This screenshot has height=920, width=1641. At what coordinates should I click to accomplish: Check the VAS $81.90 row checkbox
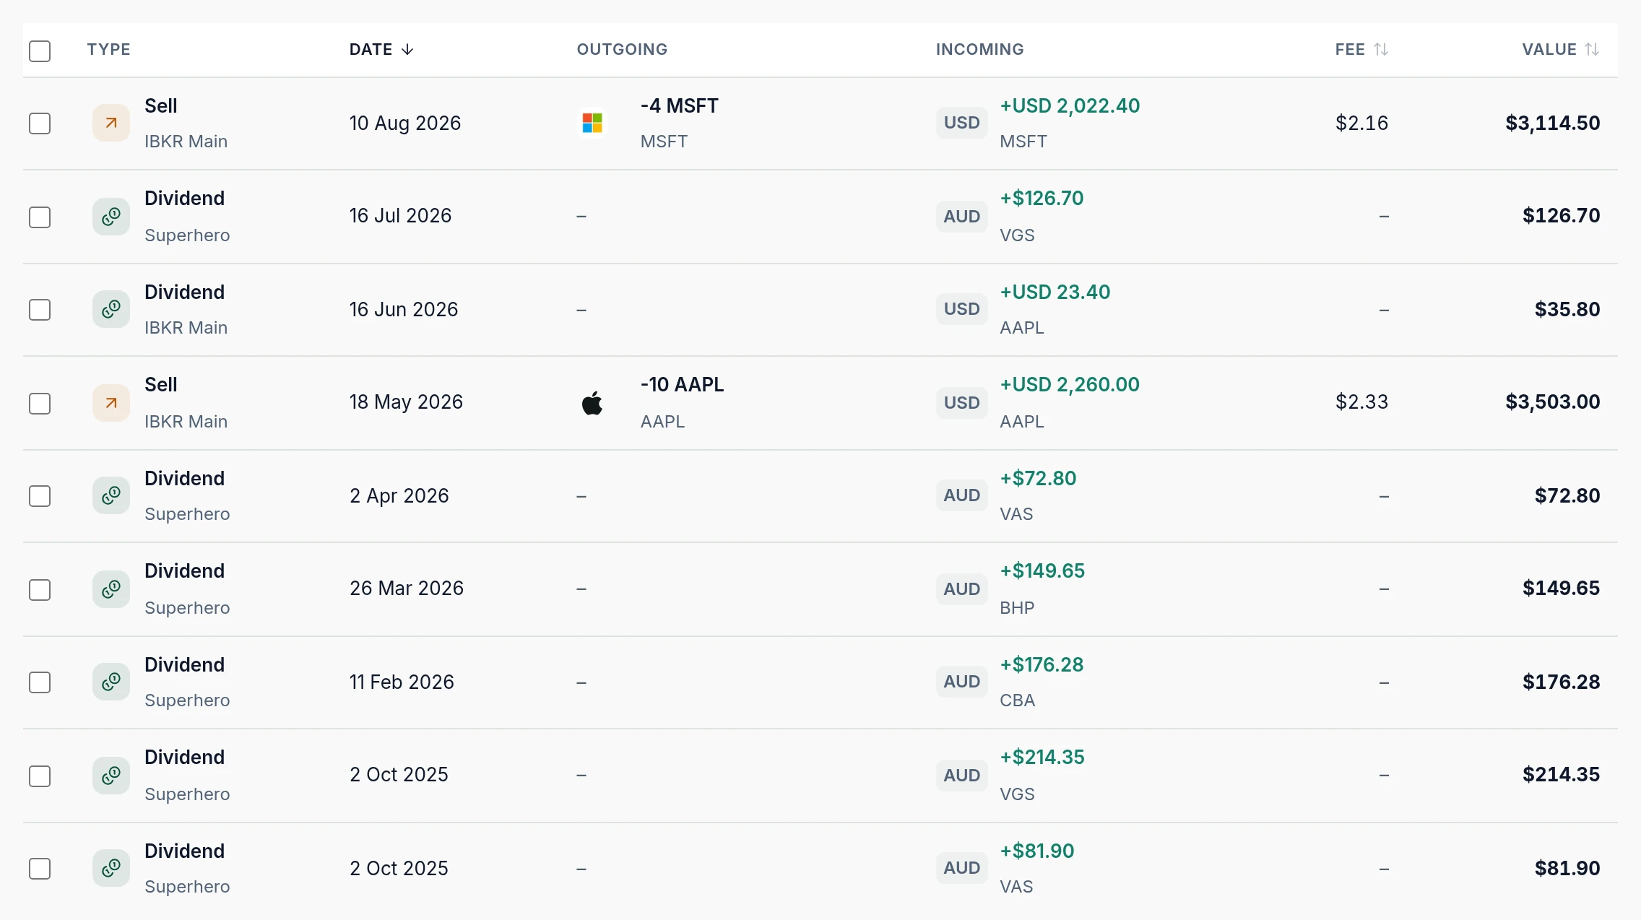tap(40, 869)
